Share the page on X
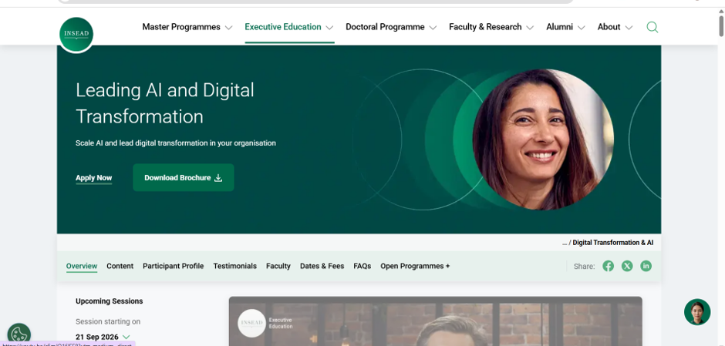 coord(627,266)
